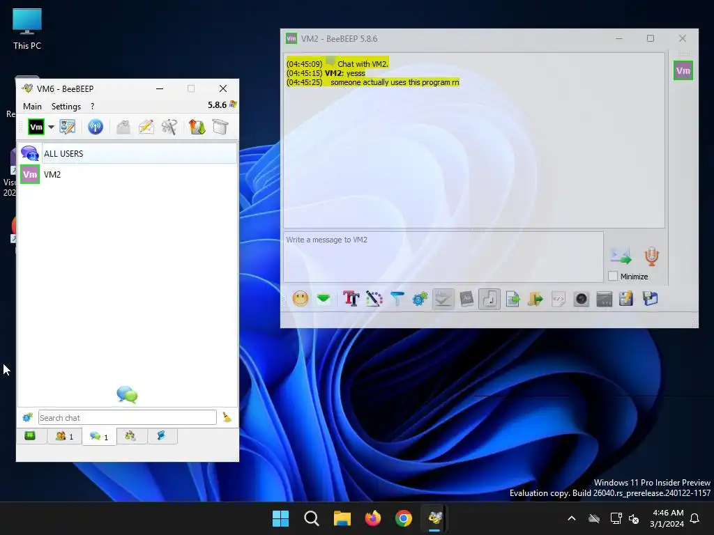
Task: Click BeeBEEP bee icon on taskbar
Action: [434, 518]
